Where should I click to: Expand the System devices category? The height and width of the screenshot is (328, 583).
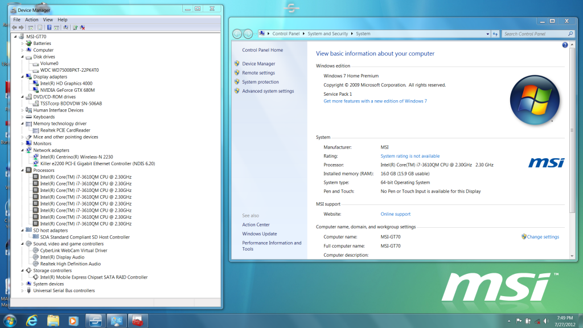(23, 284)
